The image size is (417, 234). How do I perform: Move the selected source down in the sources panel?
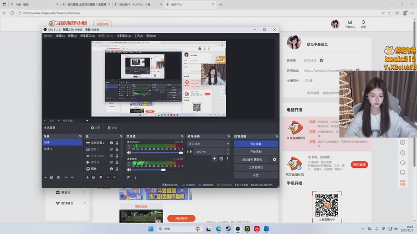point(114,177)
